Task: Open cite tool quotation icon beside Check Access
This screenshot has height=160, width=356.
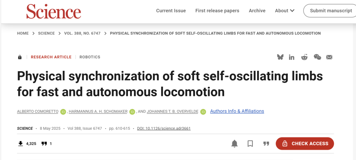Action: pyautogui.click(x=266, y=144)
